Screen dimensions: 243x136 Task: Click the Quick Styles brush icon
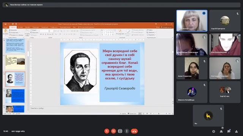pos(128,31)
